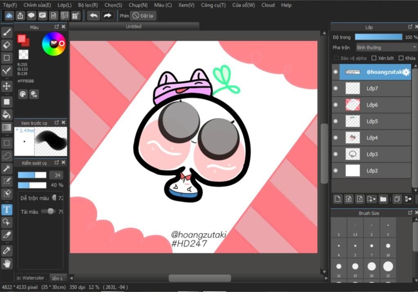Select the transparent color swatch

23,54
